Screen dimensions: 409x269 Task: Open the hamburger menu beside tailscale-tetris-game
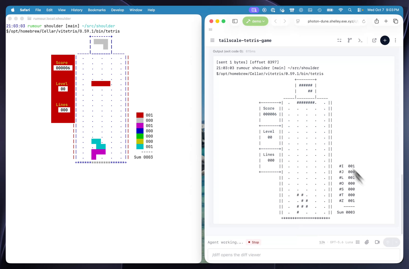click(x=212, y=40)
